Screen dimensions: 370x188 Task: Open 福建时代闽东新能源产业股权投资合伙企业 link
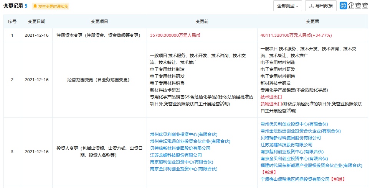[311, 165]
